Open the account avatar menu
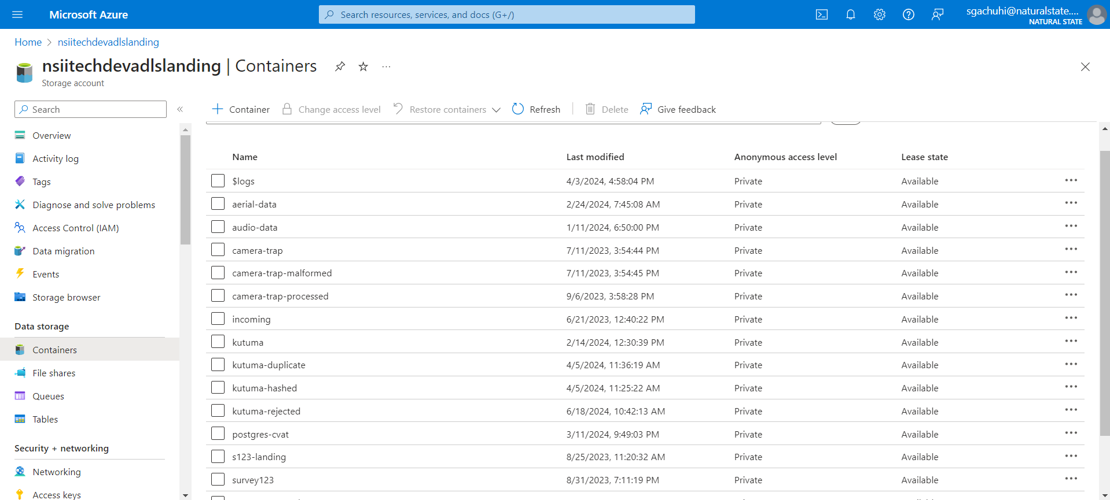 click(x=1096, y=14)
